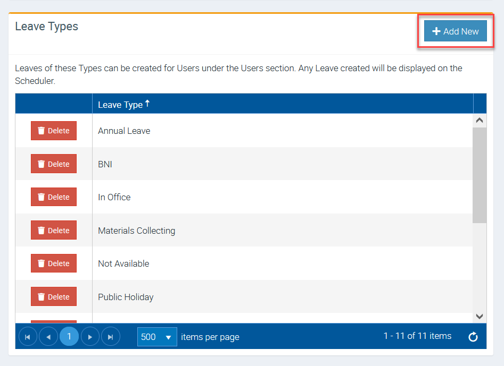Viewport: 504px width, 366px height.
Task: Delete the Annual Leave type
Action: point(54,131)
